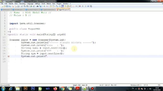Create a new file with the New toolbar icon

tap(2, 6)
